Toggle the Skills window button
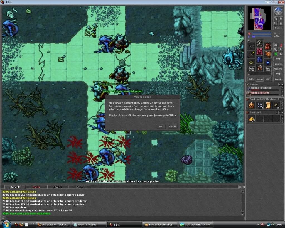The image size is (285, 228). 251,79
